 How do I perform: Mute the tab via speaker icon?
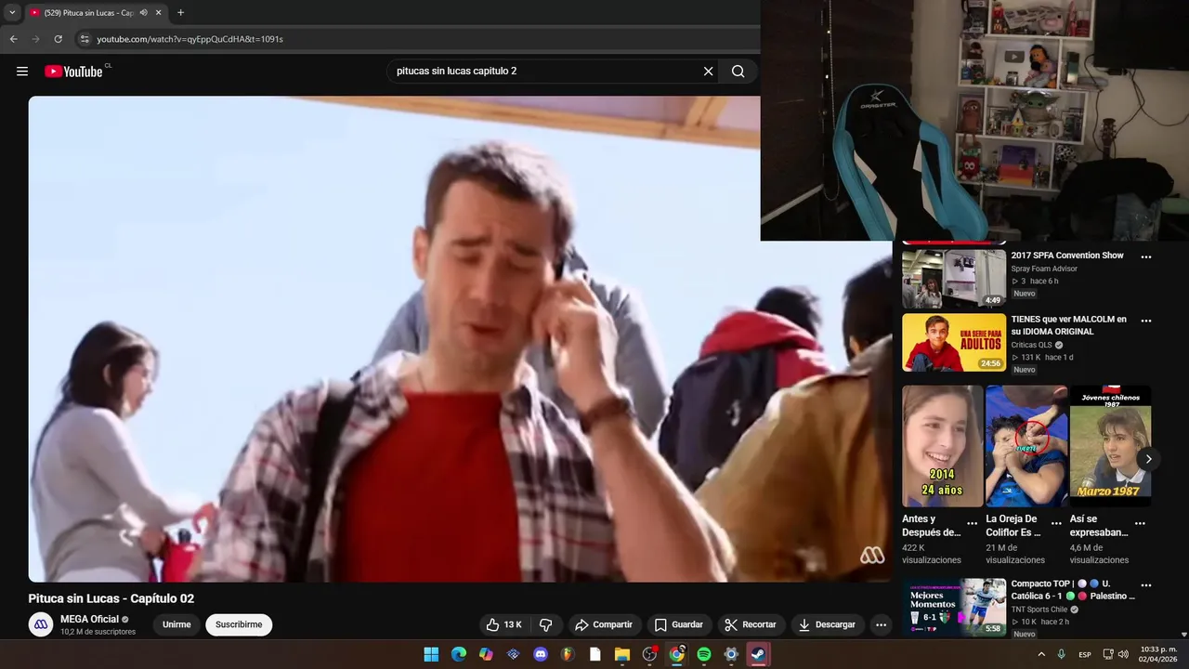pos(143,13)
